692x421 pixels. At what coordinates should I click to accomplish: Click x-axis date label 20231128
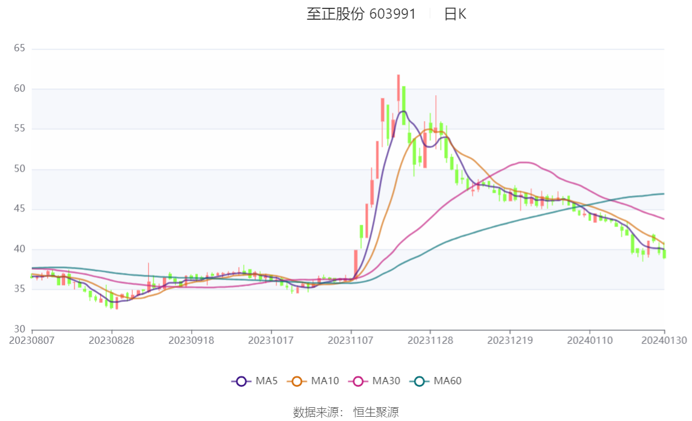[x=430, y=340]
